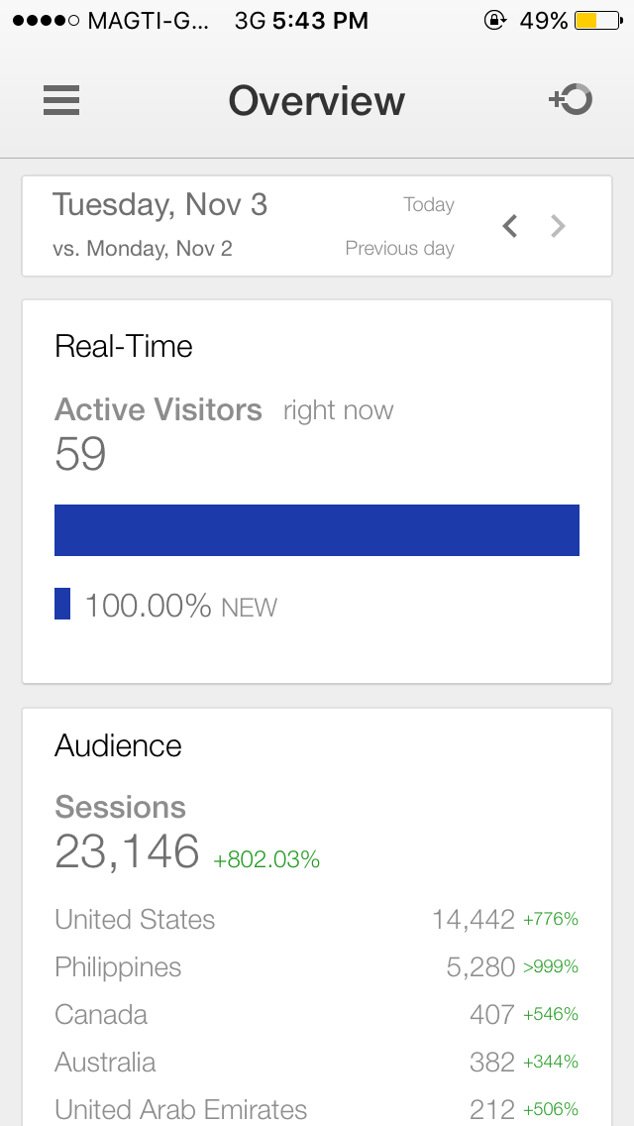Select the United States row
Image resolution: width=634 pixels, height=1126 pixels.
[x=317, y=920]
